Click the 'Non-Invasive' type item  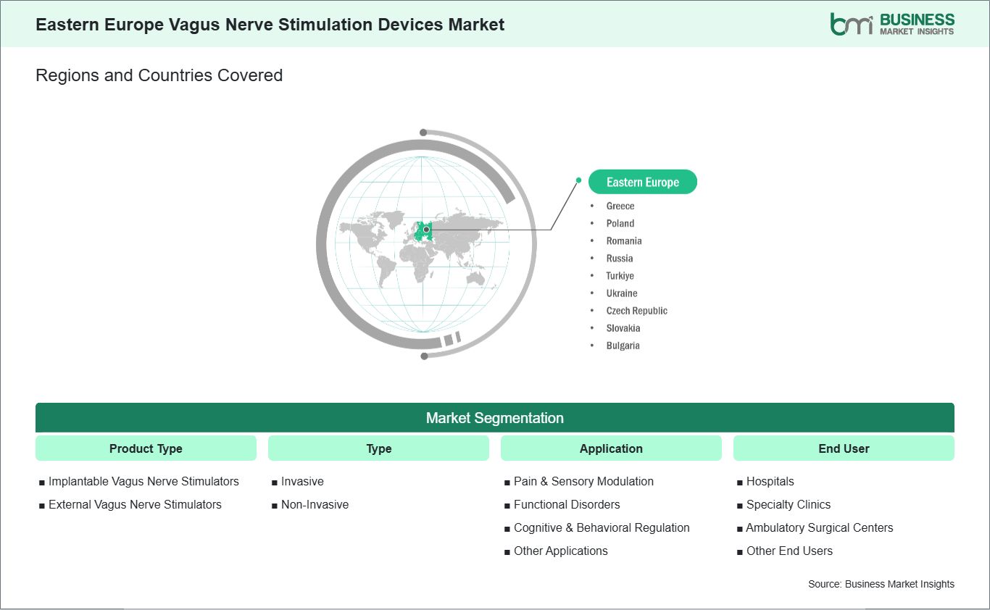[315, 504]
